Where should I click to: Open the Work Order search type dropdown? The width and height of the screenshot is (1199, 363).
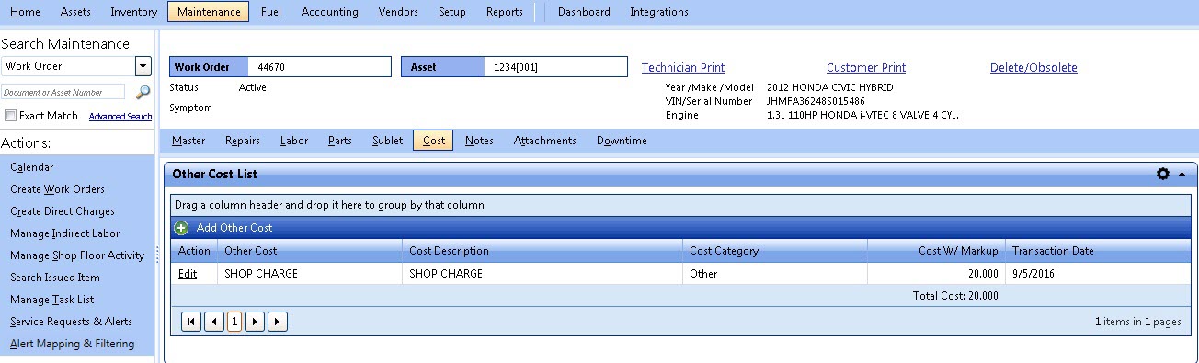point(143,66)
